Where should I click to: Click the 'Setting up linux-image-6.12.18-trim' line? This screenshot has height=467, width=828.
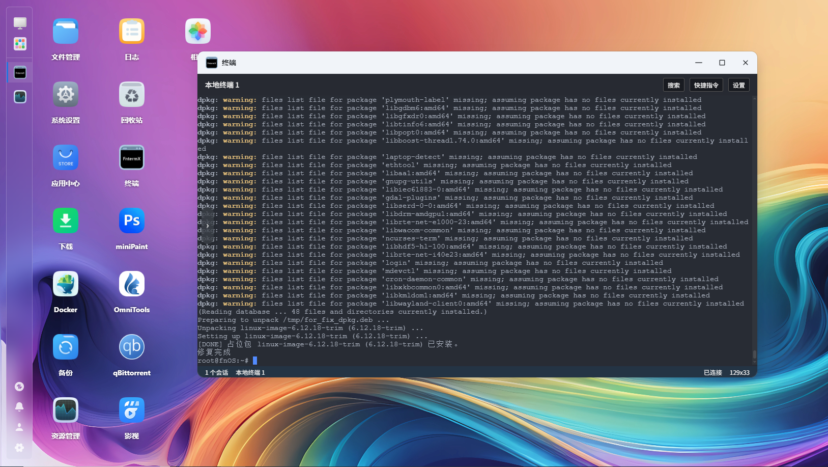click(x=312, y=336)
